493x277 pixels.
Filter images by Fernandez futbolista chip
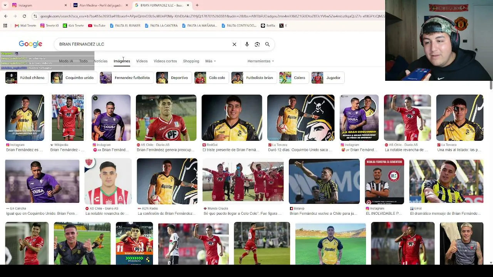click(x=126, y=78)
